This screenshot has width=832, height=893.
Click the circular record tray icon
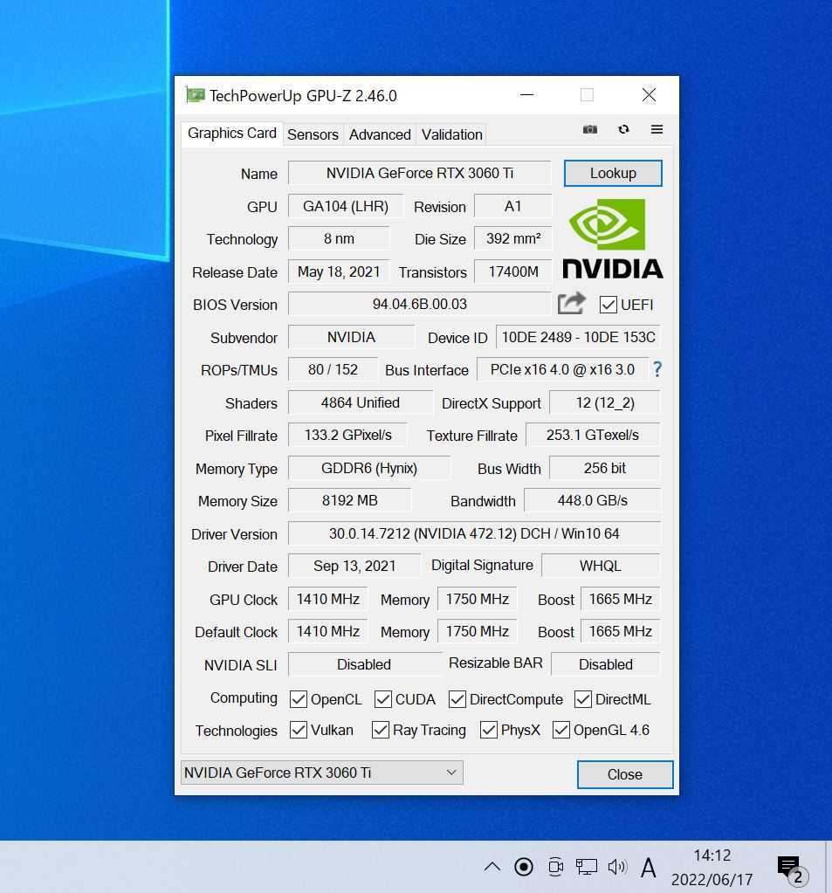coord(523,867)
